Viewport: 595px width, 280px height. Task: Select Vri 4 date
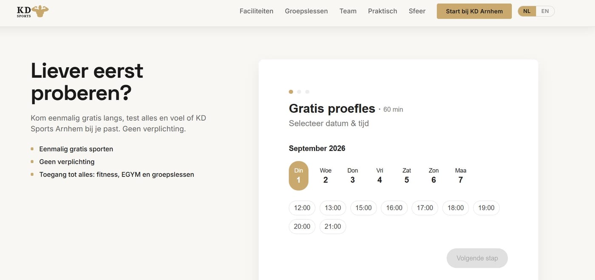pos(380,176)
